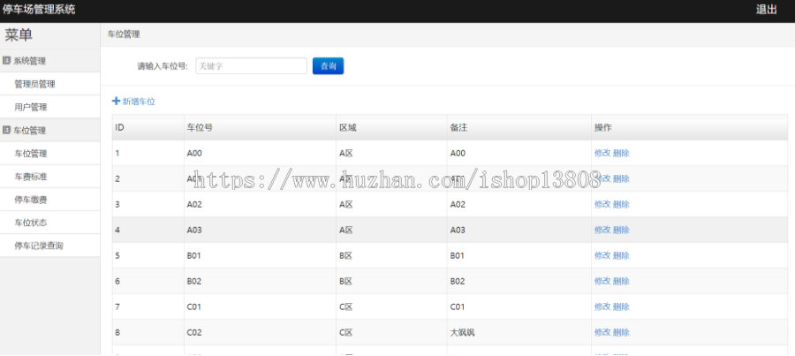Image resolution: width=795 pixels, height=356 pixels.
Task: Click 删除 for row C01
Action: tap(621, 307)
